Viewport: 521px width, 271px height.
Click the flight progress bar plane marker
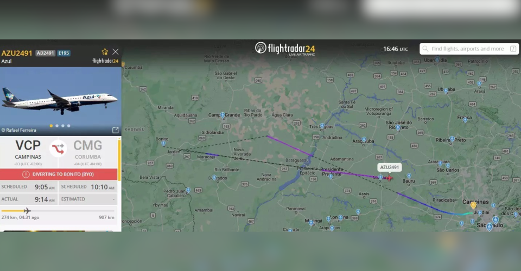click(27, 211)
